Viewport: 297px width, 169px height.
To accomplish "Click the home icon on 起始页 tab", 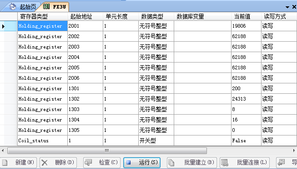I will click(x=12, y=7).
